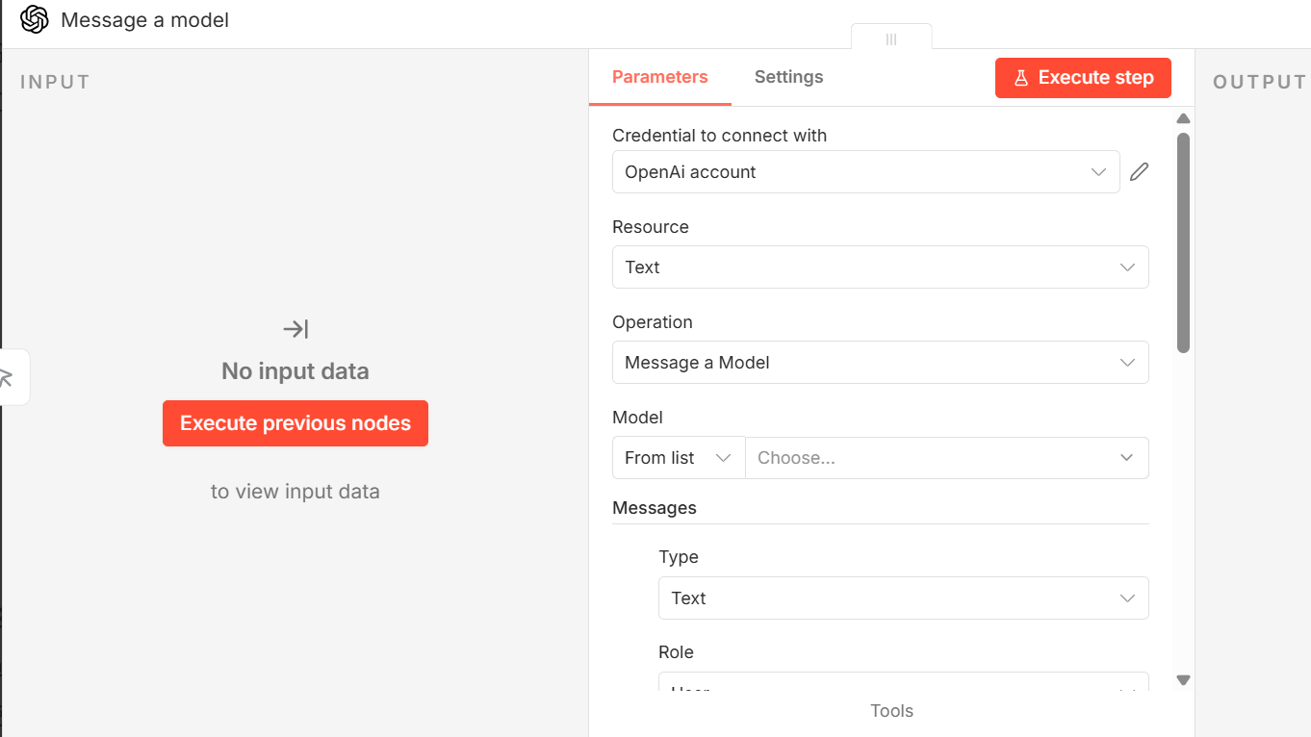Click the drag handle above the panel
1311x737 pixels.
tap(891, 38)
